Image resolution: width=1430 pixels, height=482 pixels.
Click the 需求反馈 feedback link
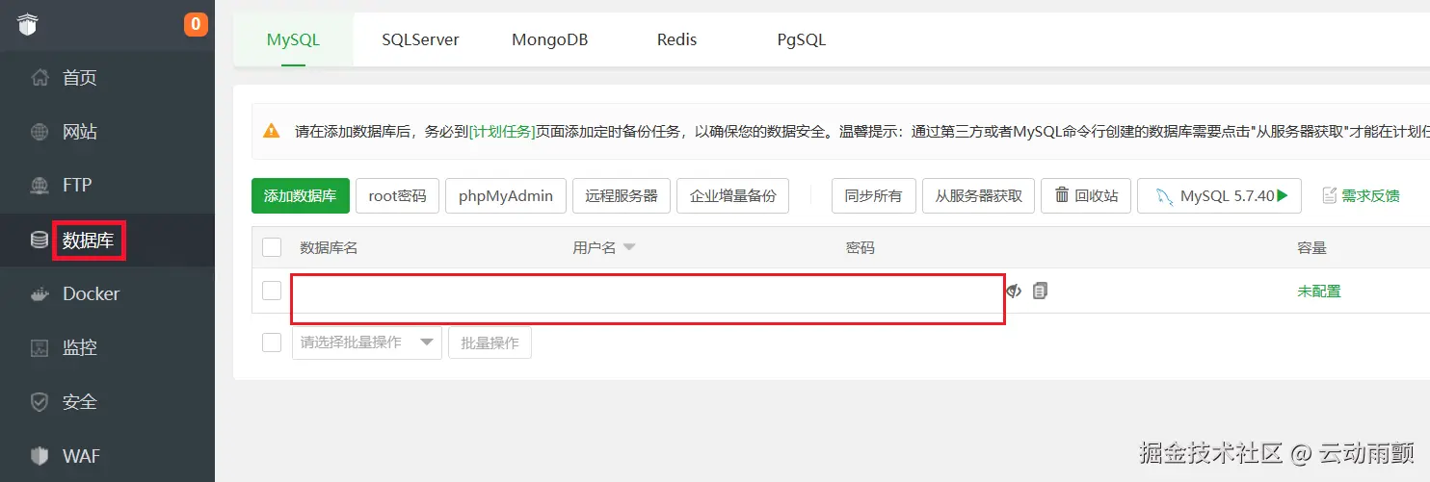(1360, 195)
